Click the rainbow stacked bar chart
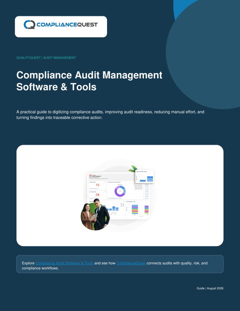This screenshot has width=240, height=311. coord(135,209)
